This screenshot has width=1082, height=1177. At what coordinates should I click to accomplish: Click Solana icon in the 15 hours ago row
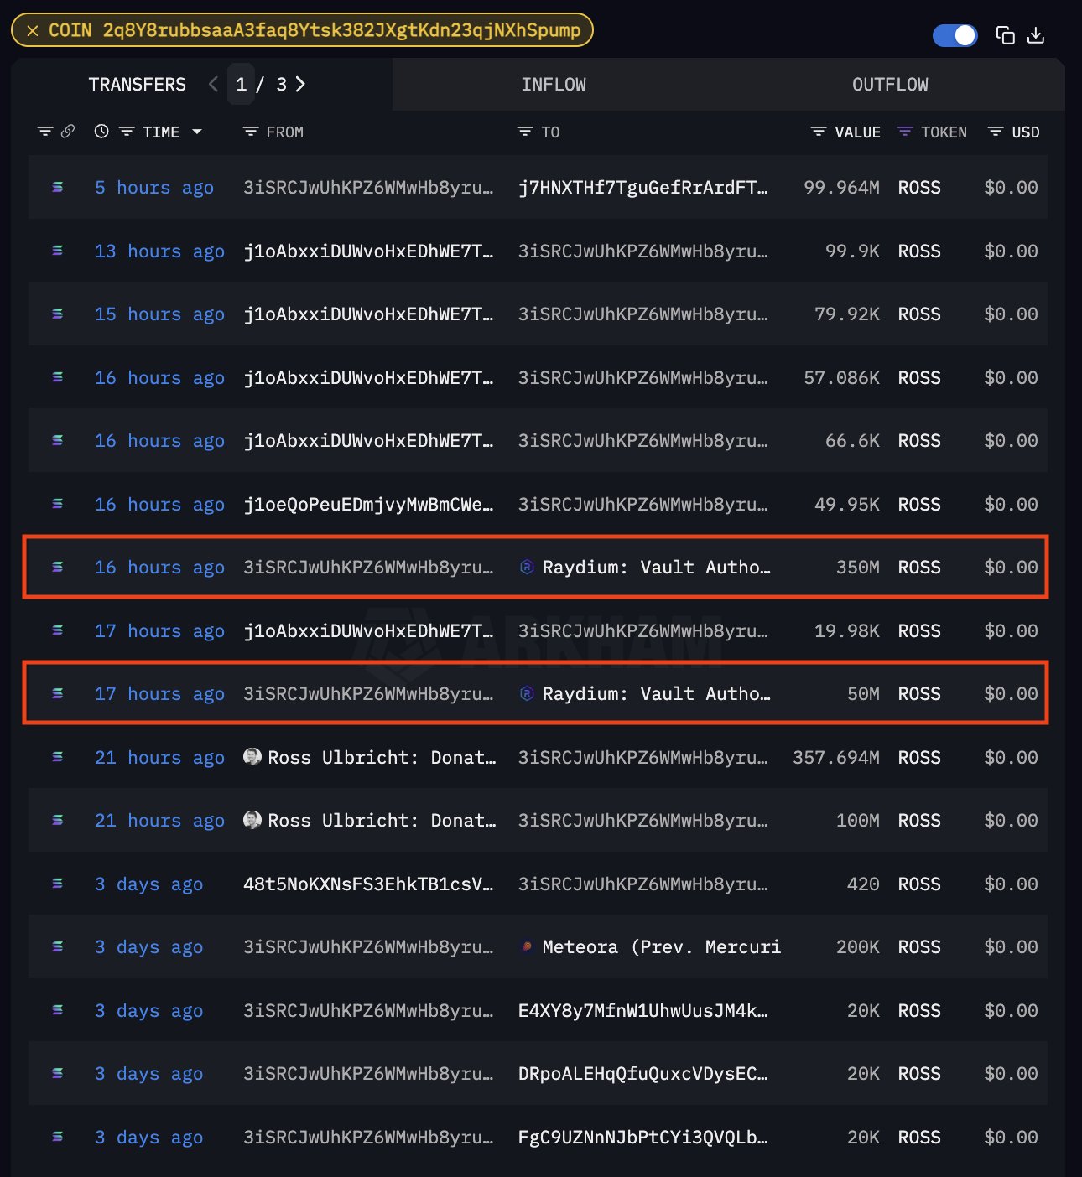pyautogui.click(x=58, y=314)
